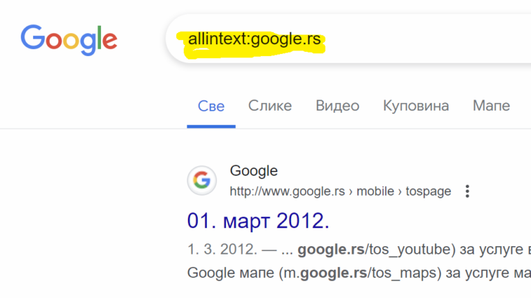Click the yellow highlight in the search bar

pyautogui.click(x=252, y=45)
